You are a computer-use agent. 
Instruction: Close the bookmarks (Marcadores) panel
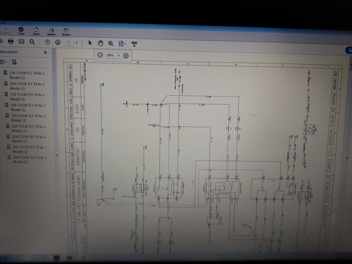click(x=46, y=52)
